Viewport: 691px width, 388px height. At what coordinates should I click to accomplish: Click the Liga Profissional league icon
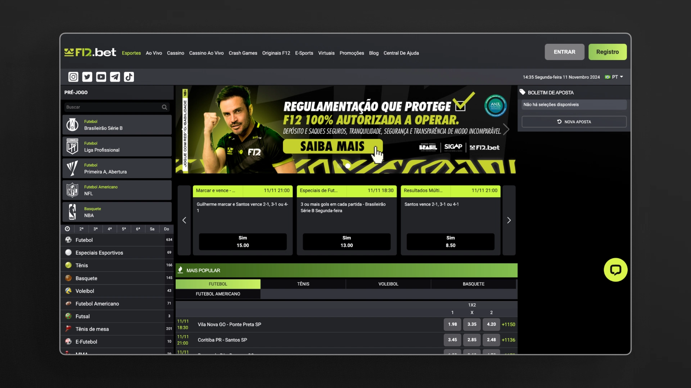(x=72, y=147)
